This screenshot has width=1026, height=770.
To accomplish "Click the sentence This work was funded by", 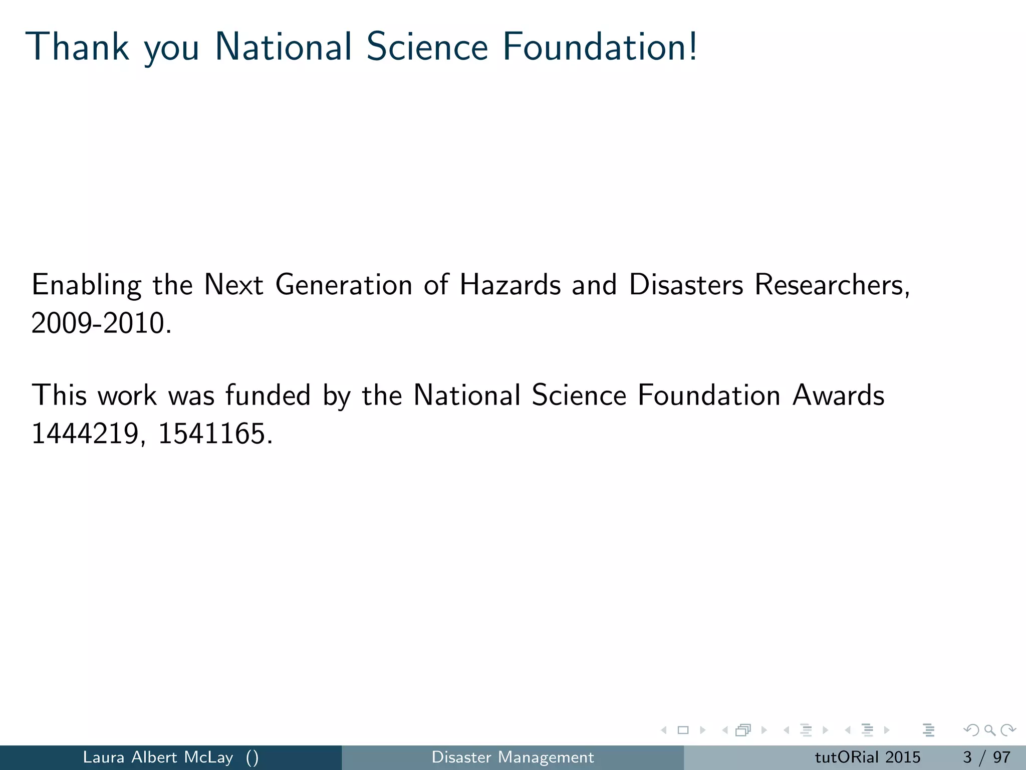I will pyautogui.click(x=191, y=395).
